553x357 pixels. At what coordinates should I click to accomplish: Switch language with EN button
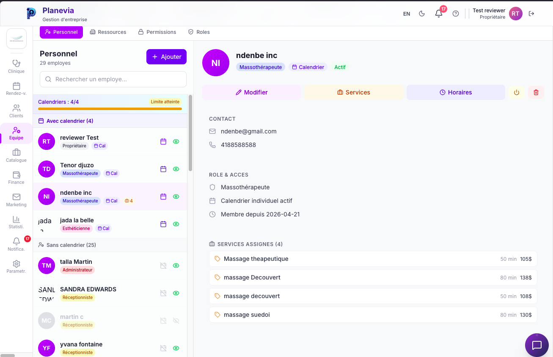point(407,14)
